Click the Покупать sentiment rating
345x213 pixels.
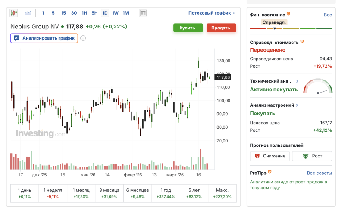tap(262, 114)
